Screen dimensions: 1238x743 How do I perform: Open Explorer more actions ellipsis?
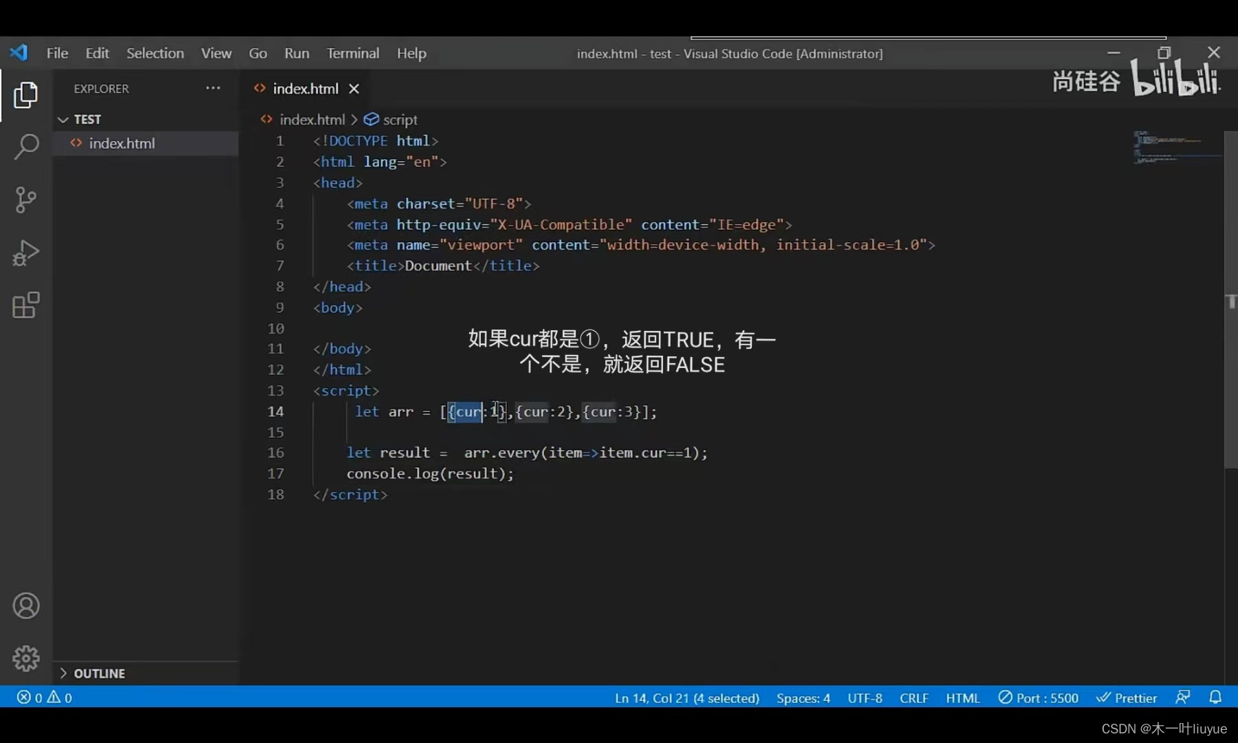point(213,88)
